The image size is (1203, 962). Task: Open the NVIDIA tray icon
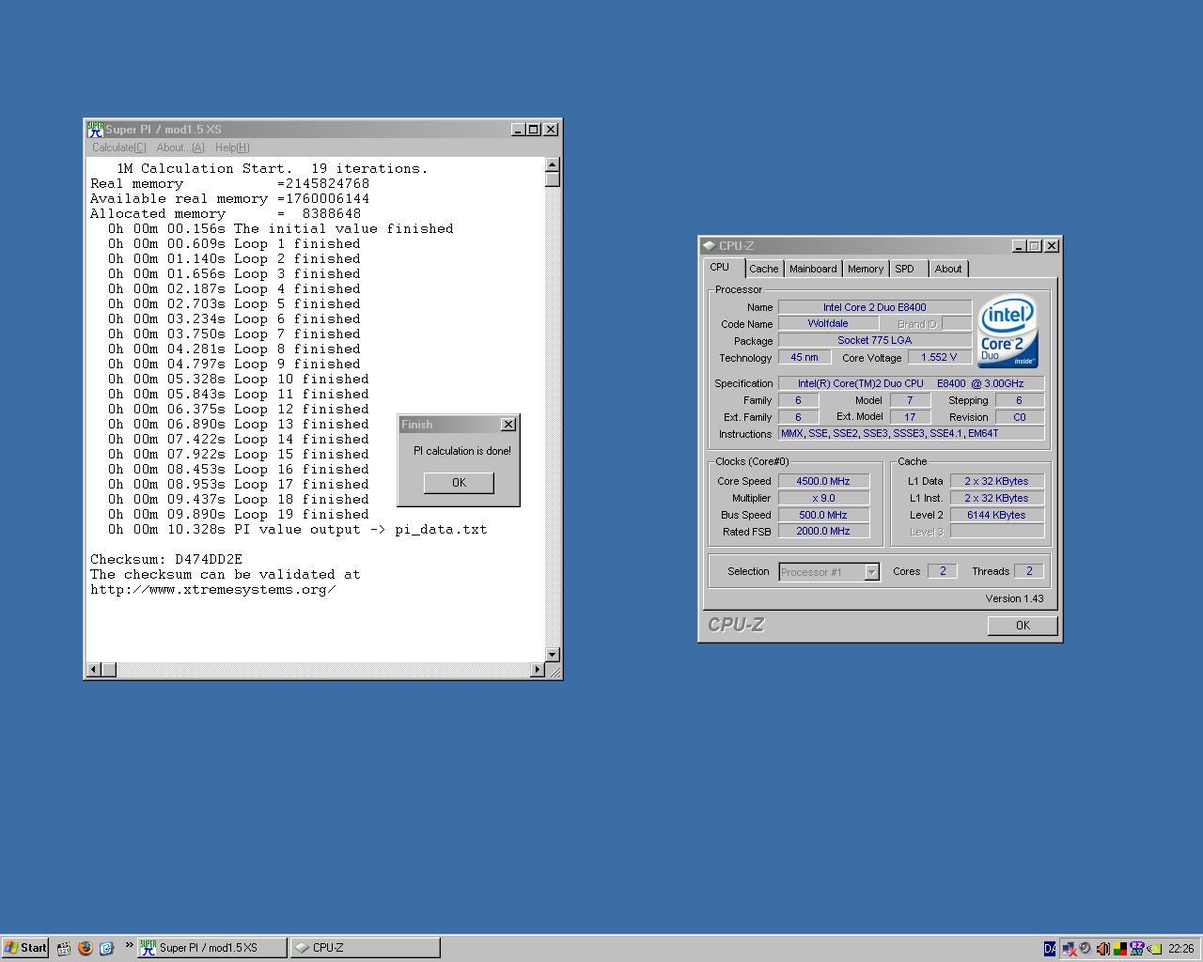point(1153,949)
